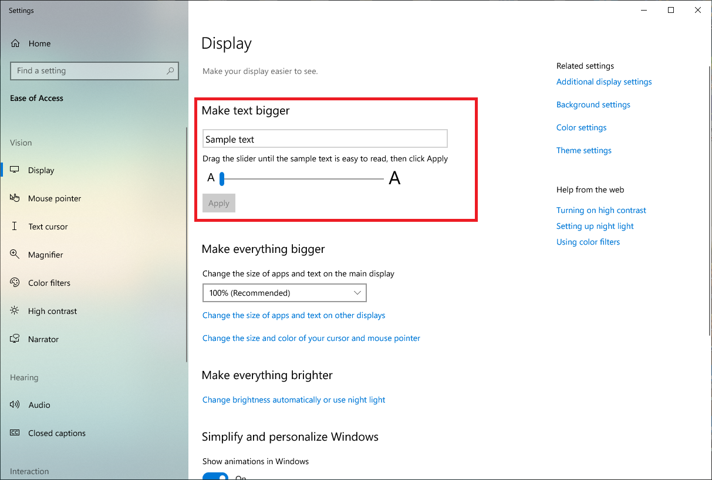Image resolution: width=712 pixels, height=480 pixels.
Task: Open Theme settings link
Action: click(584, 150)
